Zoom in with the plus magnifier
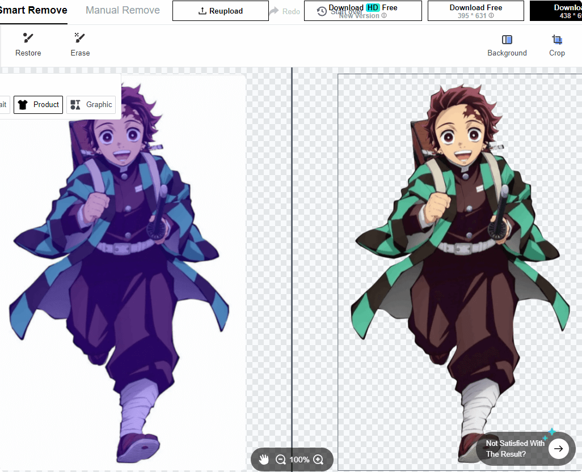Screen dimensions: 582x472 click(318, 460)
